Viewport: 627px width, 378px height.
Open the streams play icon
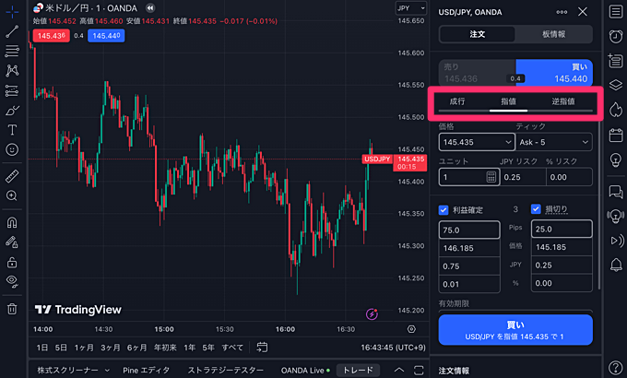pyautogui.click(x=617, y=241)
